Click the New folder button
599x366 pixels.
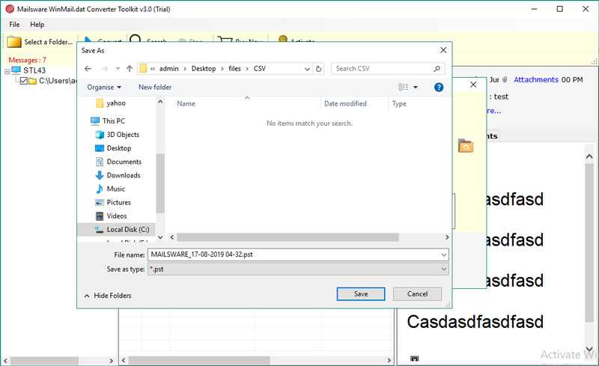[155, 88]
